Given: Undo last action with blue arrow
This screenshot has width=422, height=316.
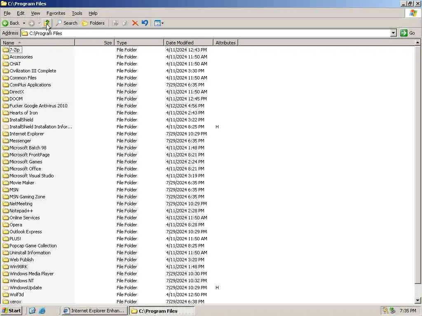Looking at the screenshot, I should pyautogui.click(x=145, y=23).
